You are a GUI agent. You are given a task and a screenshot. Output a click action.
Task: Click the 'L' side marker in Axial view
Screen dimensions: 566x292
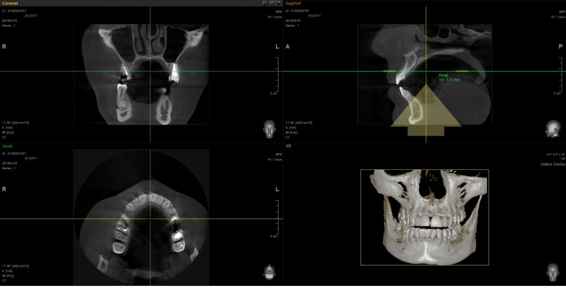277,189
